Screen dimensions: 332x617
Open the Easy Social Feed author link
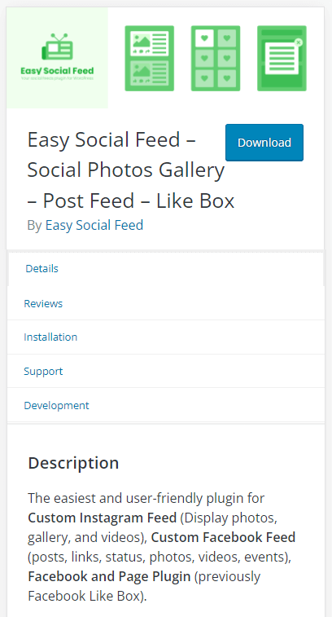coord(94,225)
